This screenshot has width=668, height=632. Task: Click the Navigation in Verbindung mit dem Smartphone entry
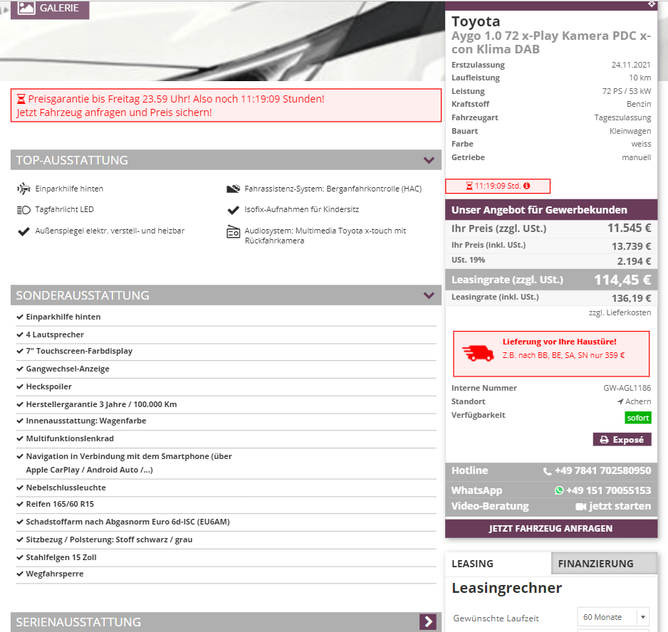[129, 463]
